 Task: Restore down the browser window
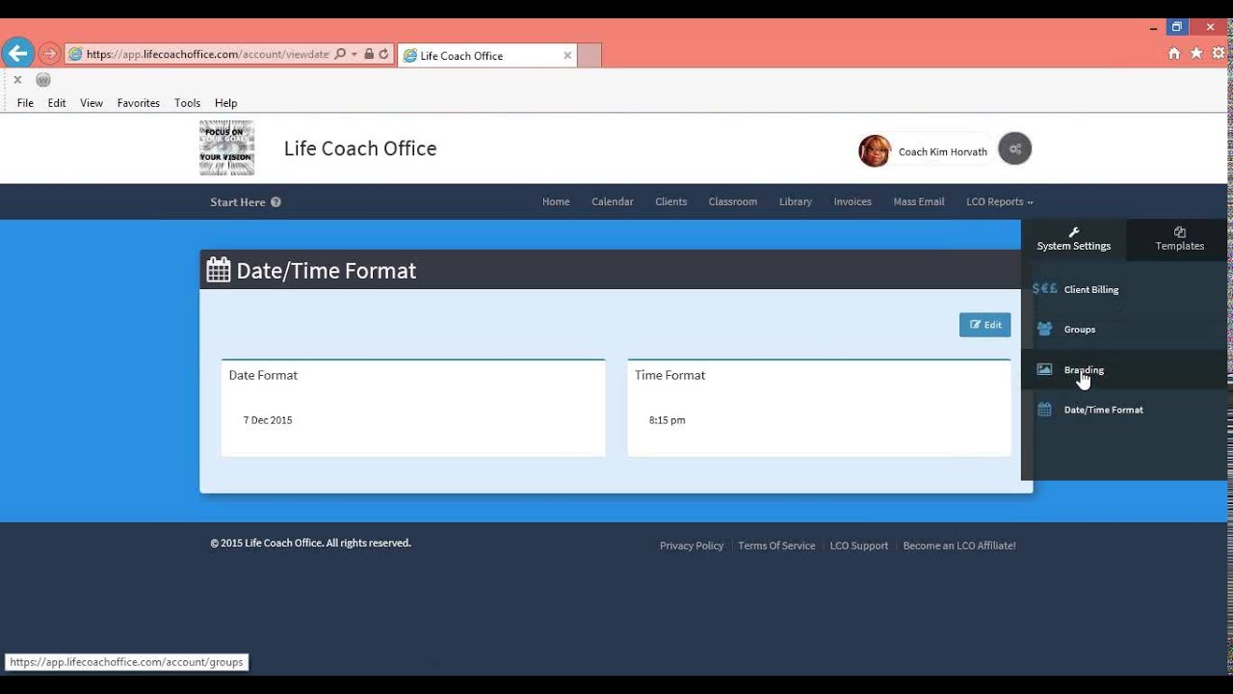1176,27
